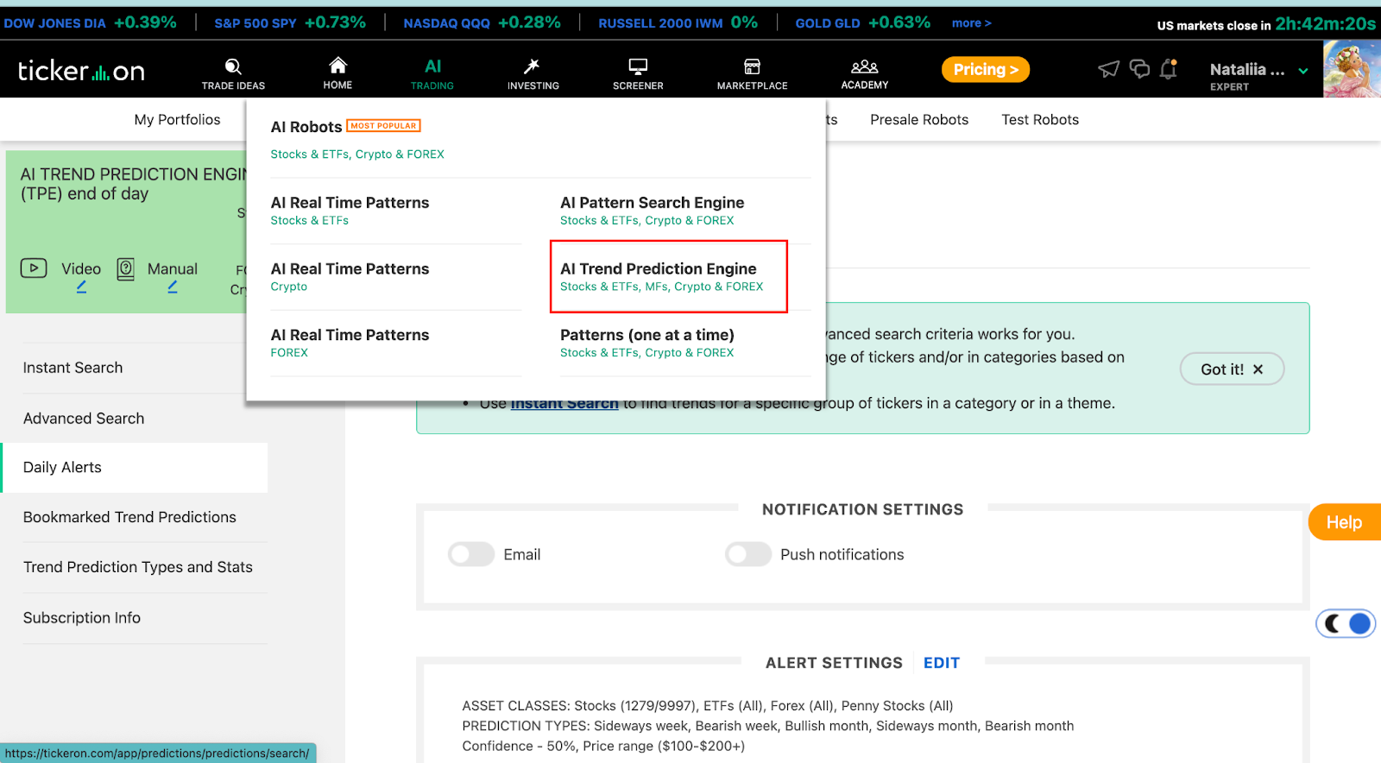Follow the Instant Search hyperlink in the tip

pyautogui.click(x=564, y=403)
